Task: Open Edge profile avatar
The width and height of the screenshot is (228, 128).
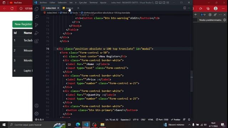Action: [216, 9]
